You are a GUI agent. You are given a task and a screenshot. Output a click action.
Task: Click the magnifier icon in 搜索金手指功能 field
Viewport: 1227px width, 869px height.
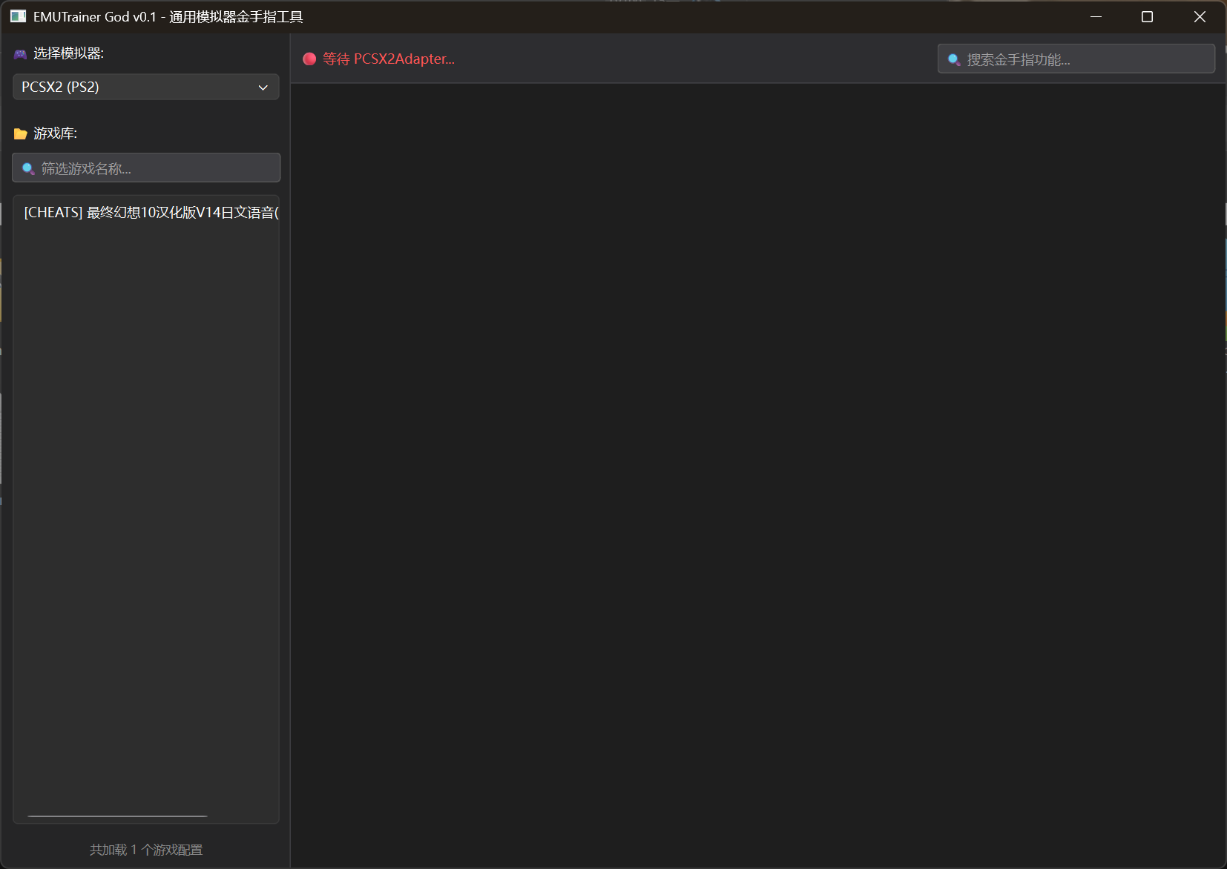coord(954,60)
